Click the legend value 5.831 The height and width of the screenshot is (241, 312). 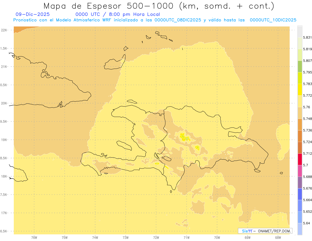click(x=307, y=37)
